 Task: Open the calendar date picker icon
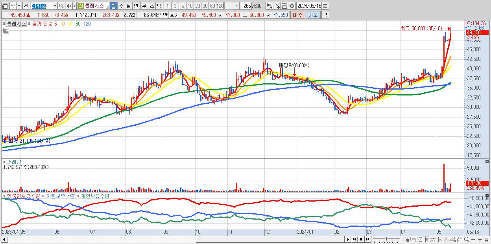pyautogui.click(x=325, y=6)
